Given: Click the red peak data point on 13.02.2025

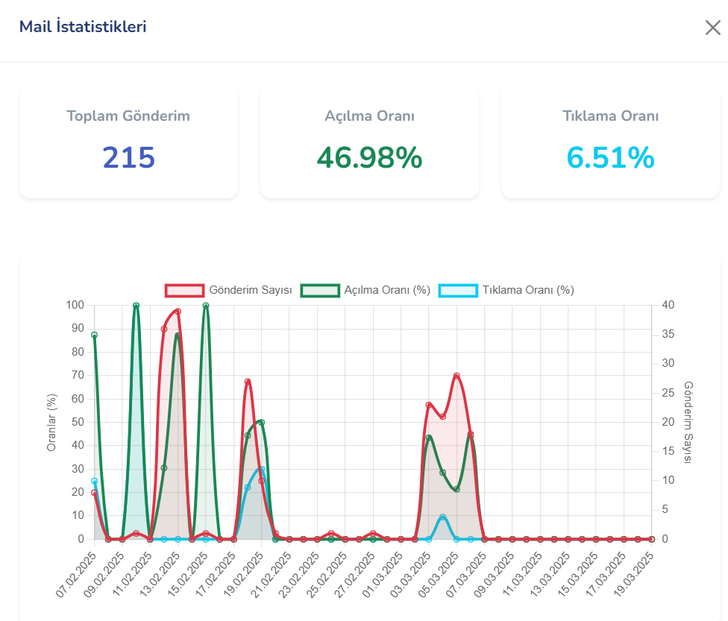Looking at the screenshot, I should [x=178, y=311].
